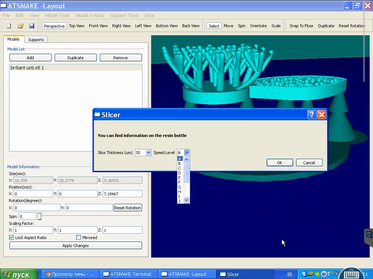The image size is (373, 279).
Task: Select speed level C in the list
Action: [x=180, y=168]
